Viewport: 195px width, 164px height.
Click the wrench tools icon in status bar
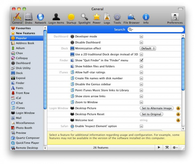click(x=167, y=147)
